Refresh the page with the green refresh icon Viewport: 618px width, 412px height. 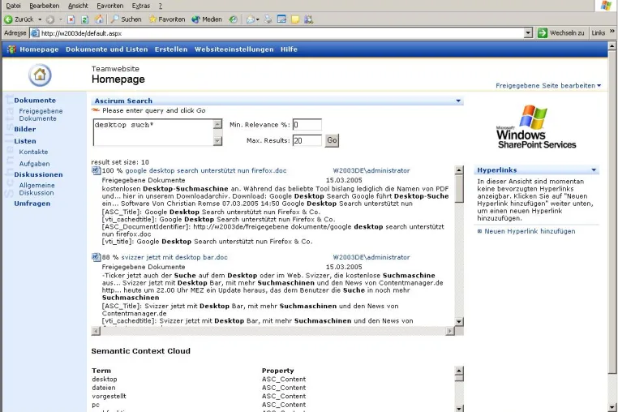click(x=84, y=19)
